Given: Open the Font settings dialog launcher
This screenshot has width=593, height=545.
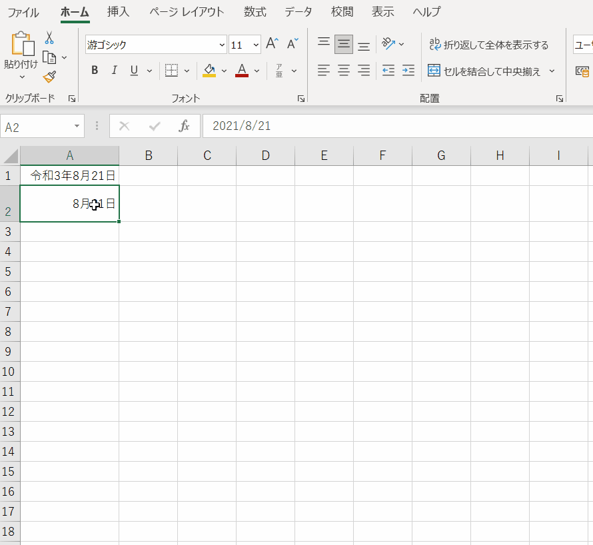Looking at the screenshot, I should pos(300,98).
